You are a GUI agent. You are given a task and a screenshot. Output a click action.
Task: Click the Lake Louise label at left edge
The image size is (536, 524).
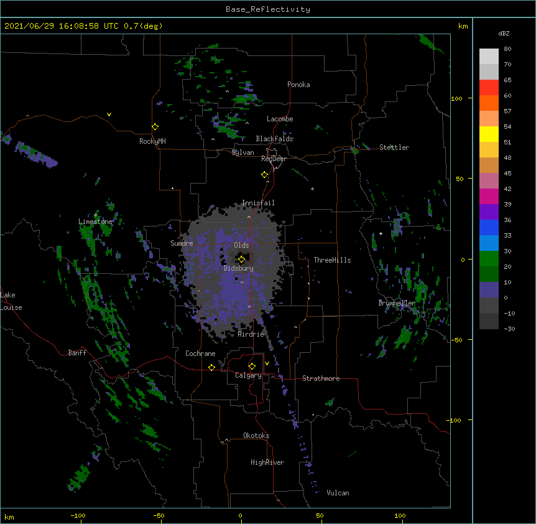click(11, 301)
